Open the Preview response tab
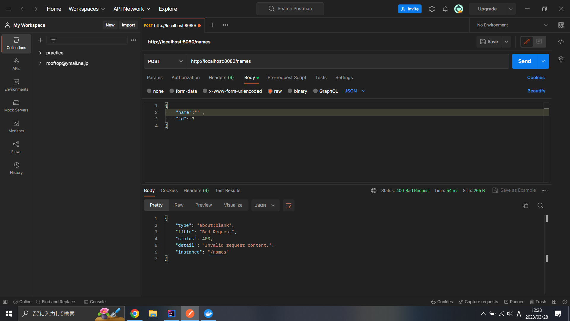Viewport: 570px width, 321px height. (x=203, y=205)
